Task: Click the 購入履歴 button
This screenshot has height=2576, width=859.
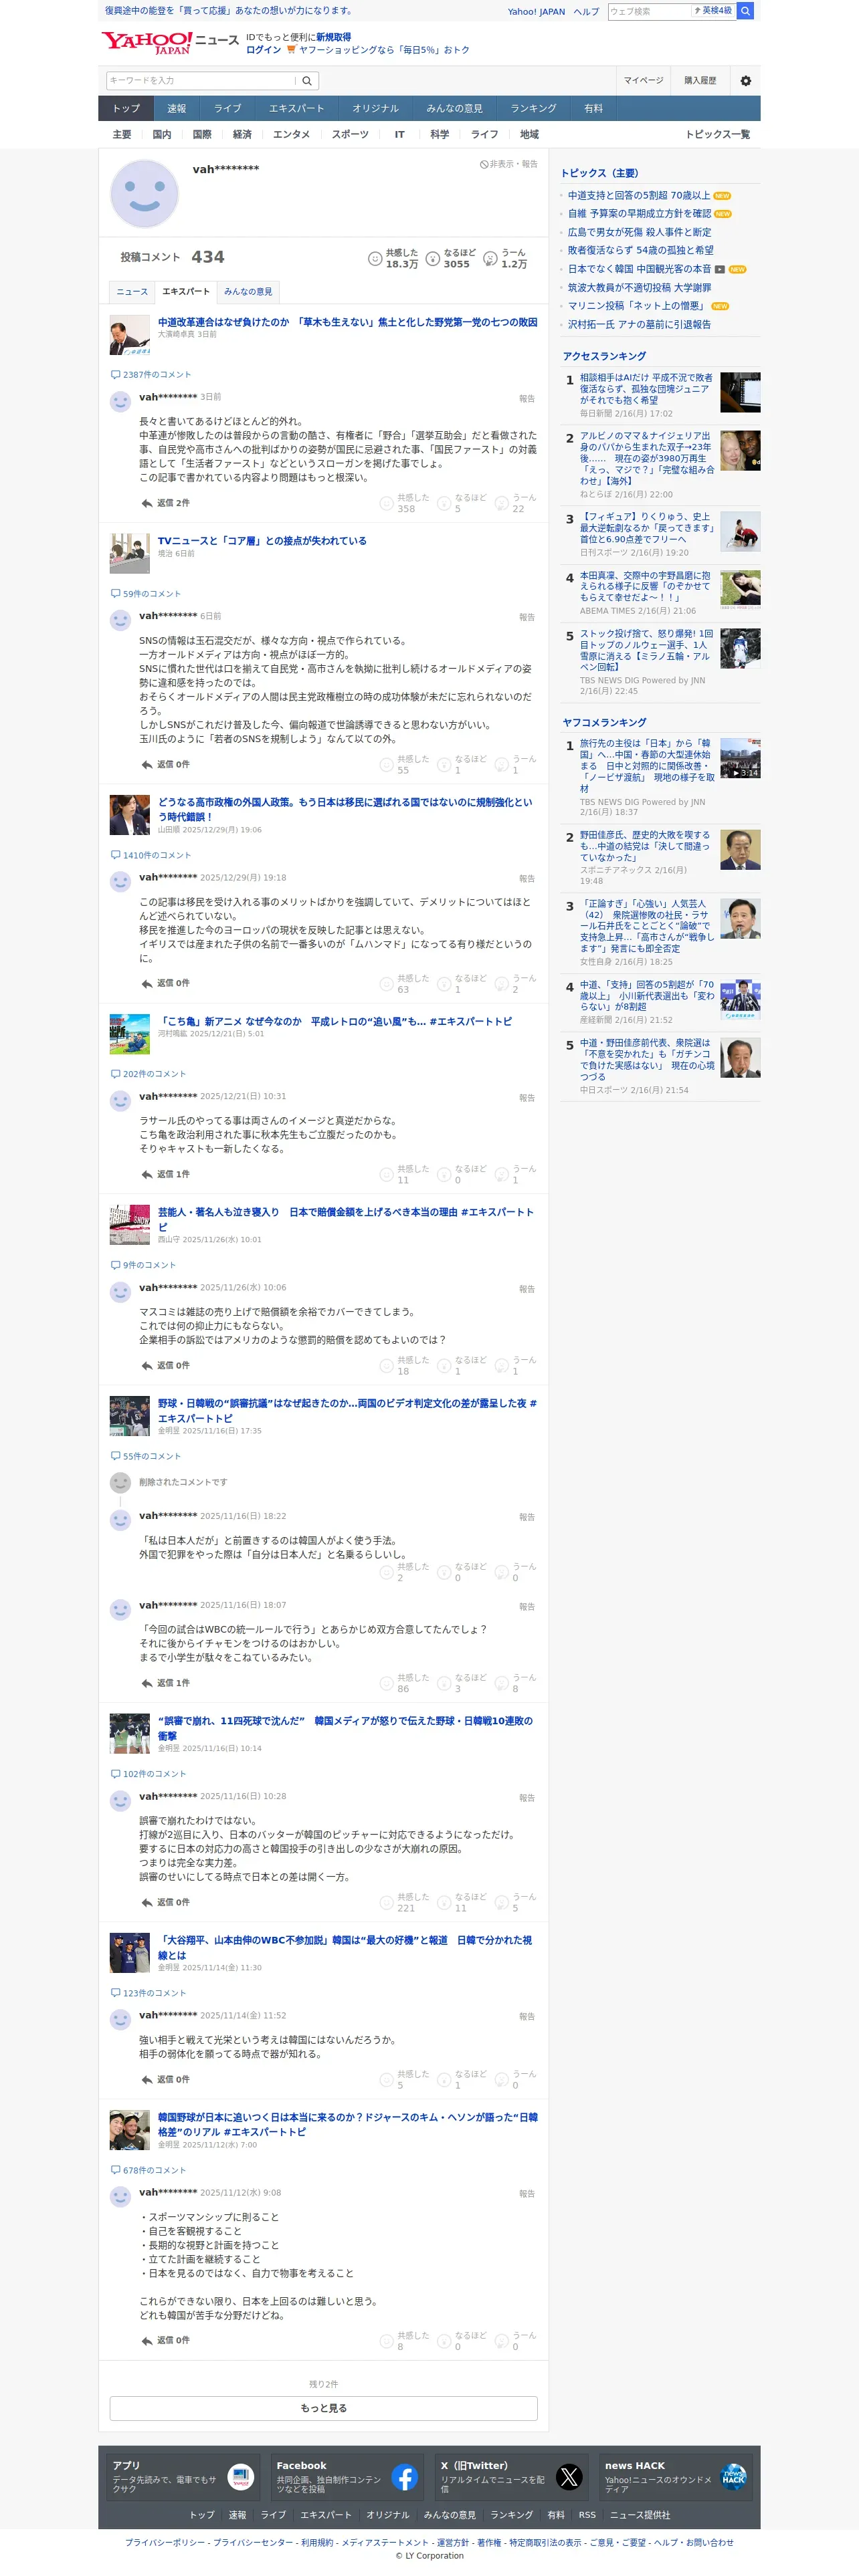Action: point(700,81)
